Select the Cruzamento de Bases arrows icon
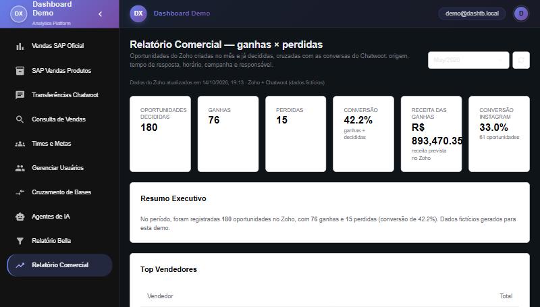This screenshot has height=307, width=540. pos(20,192)
